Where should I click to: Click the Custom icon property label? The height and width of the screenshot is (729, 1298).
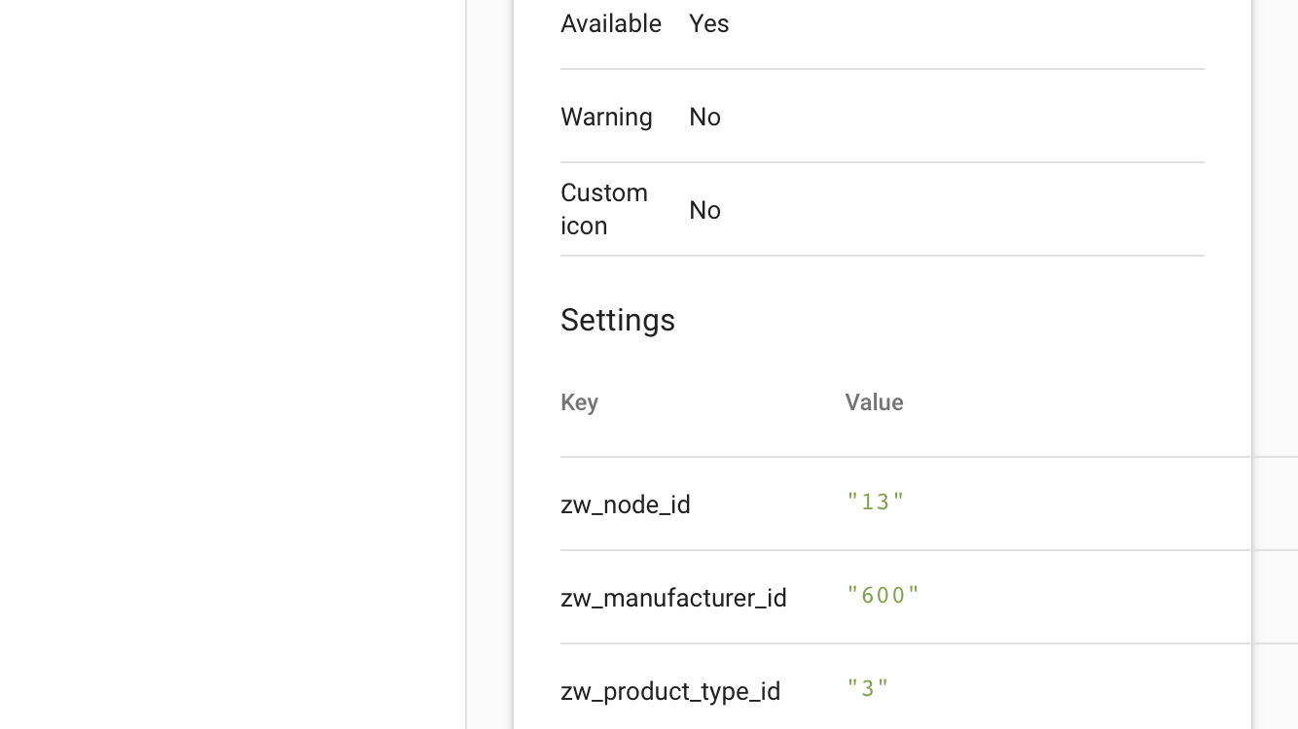pos(603,209)
